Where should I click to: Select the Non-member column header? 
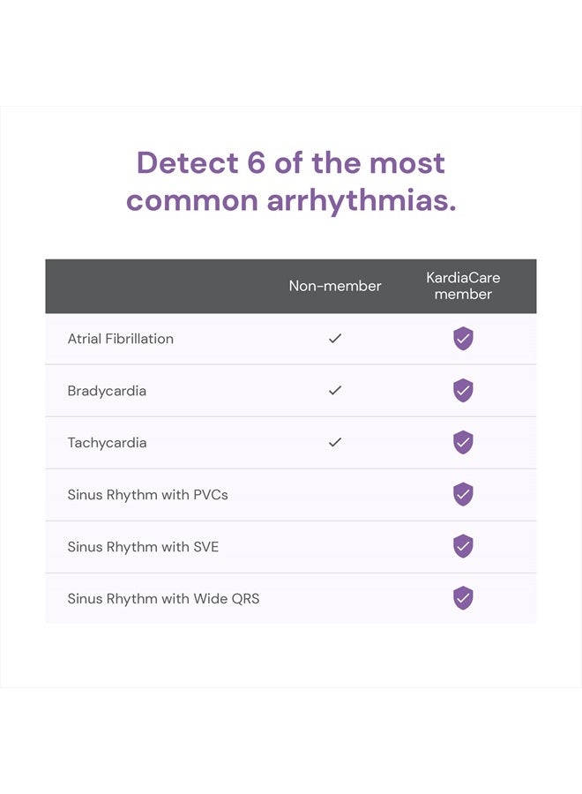click(335, 286)
